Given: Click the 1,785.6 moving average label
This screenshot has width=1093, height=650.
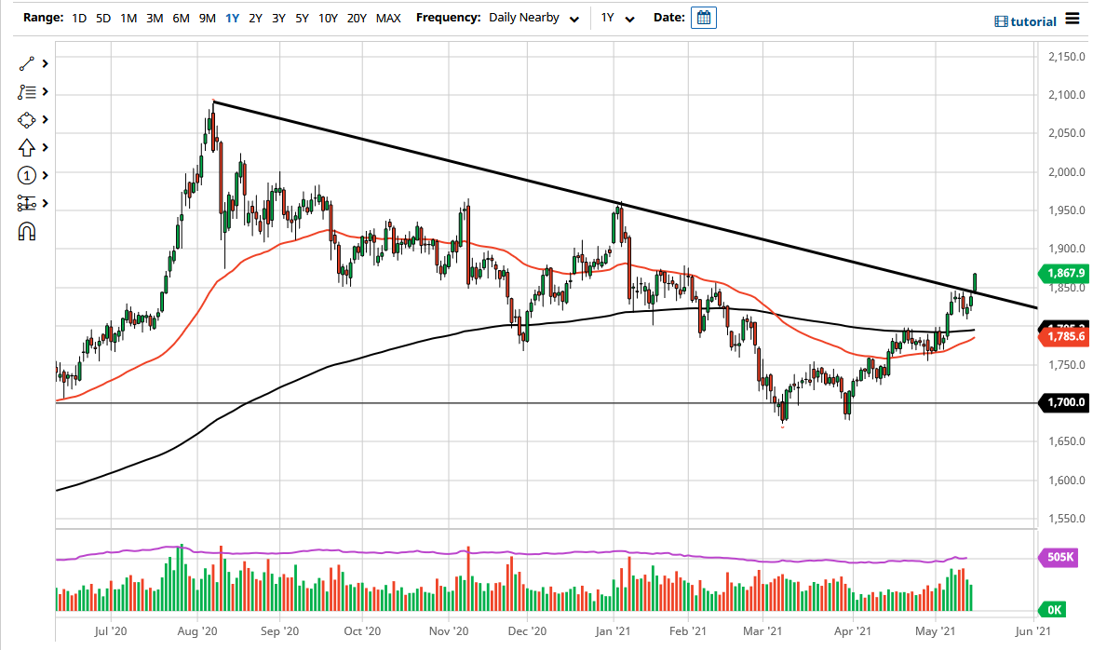Looking at the screenshot, I should pyautogui.click(x=1064, y=336).
